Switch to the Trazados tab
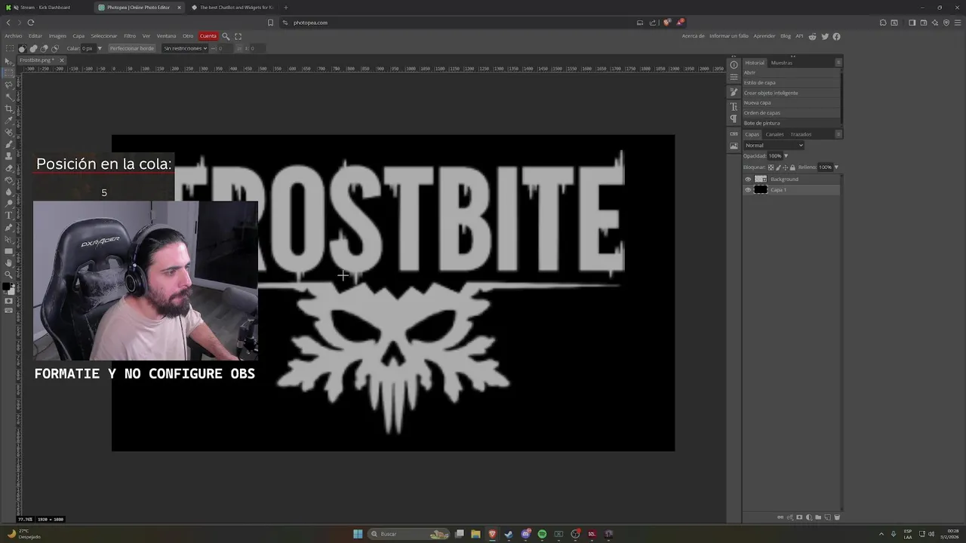Screen dimensions: 966x543 [x=801, y=134]
